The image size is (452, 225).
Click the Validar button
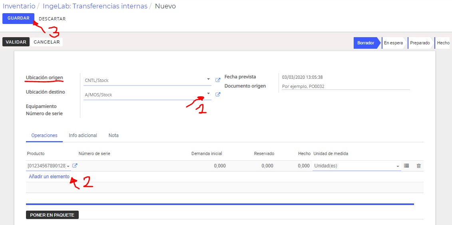(x=16, y=42)
